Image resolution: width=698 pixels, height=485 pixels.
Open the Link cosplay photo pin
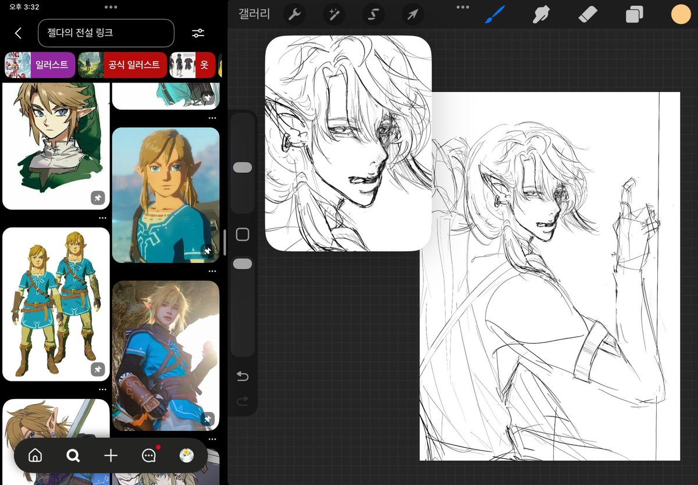click(166, 356)
